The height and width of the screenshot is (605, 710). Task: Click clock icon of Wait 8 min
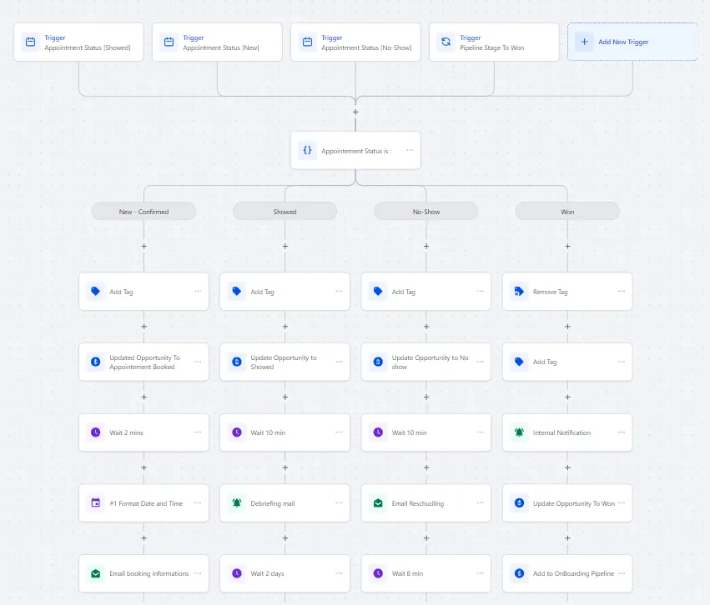pyautogui.click(x=378, y=573)
